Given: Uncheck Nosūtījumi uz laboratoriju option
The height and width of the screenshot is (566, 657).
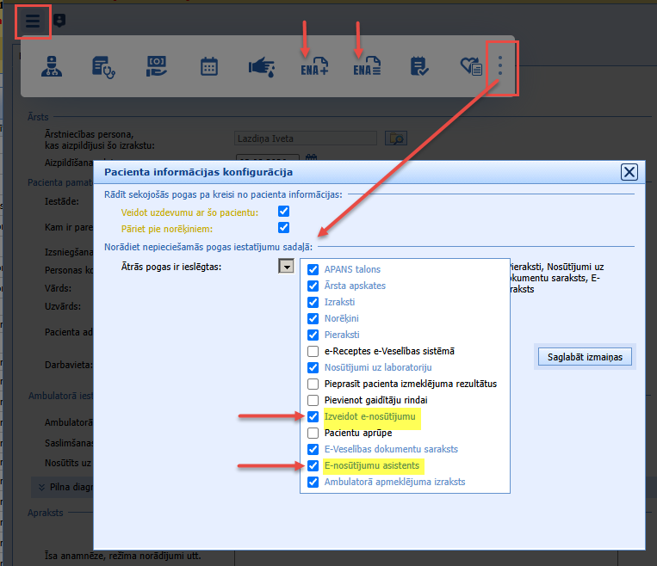Looking at the screenshot, I should pos(313,367).
